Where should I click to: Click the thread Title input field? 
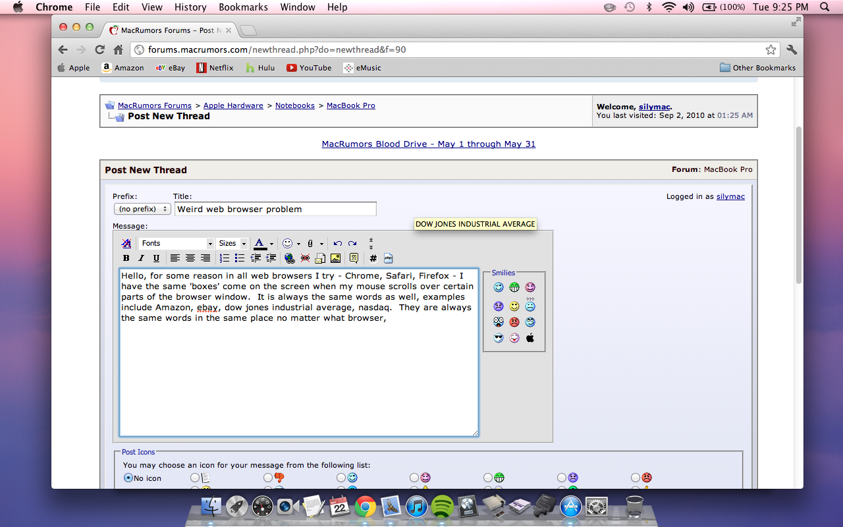[x=275, y=209]
